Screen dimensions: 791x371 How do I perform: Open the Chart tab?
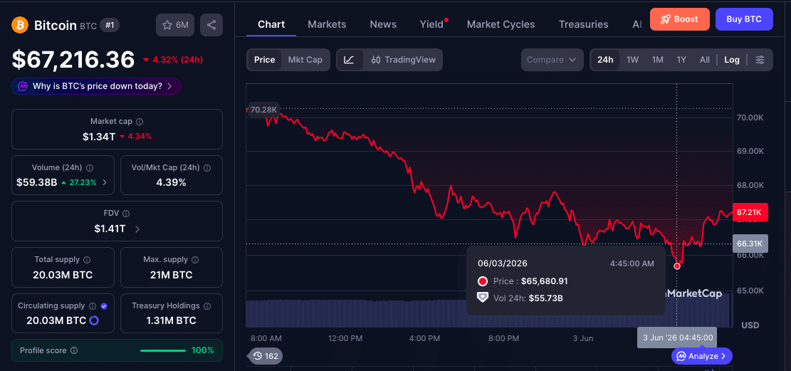pos(271,24)
